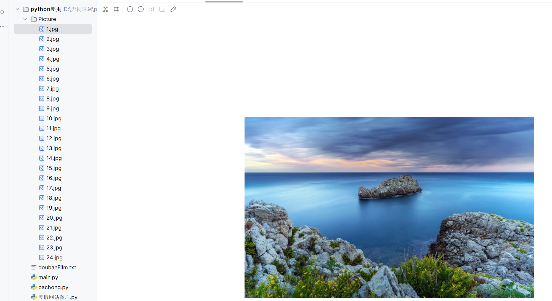Open the more tool windows ellipsis

(x=2, y=27)
